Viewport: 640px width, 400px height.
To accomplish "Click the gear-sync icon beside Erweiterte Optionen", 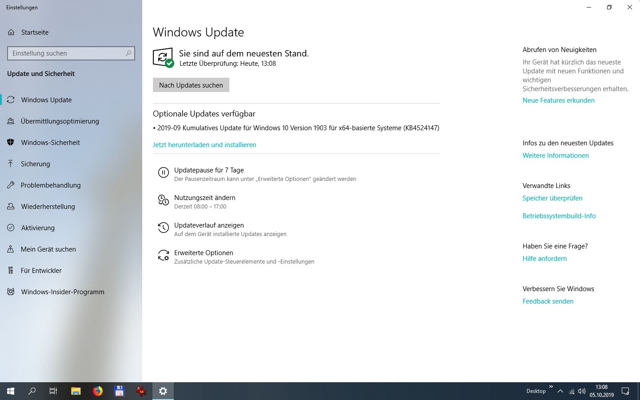I will [164, 256].
